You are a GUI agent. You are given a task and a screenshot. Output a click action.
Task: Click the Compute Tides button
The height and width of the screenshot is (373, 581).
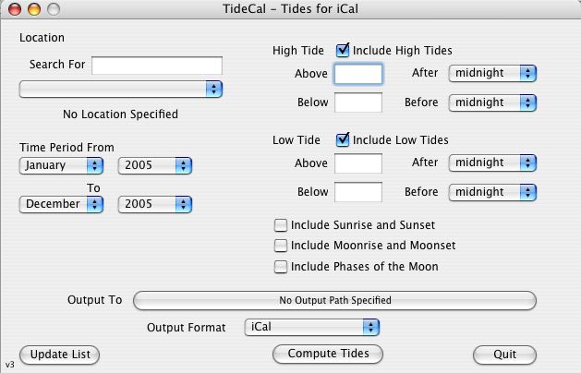coord(328,354)
